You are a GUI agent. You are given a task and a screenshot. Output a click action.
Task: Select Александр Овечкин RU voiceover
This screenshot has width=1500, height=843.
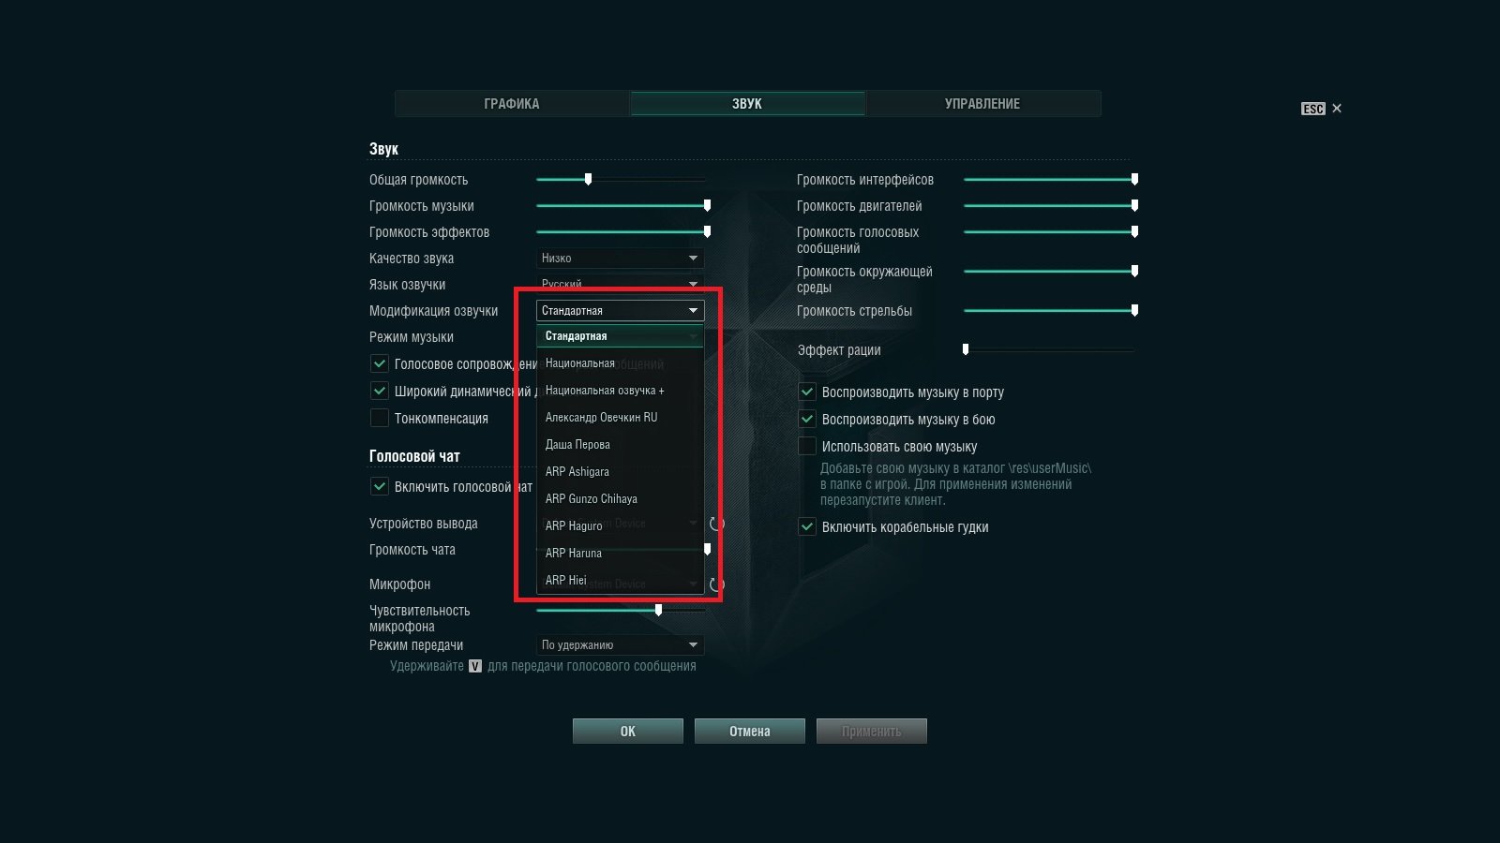620,418
